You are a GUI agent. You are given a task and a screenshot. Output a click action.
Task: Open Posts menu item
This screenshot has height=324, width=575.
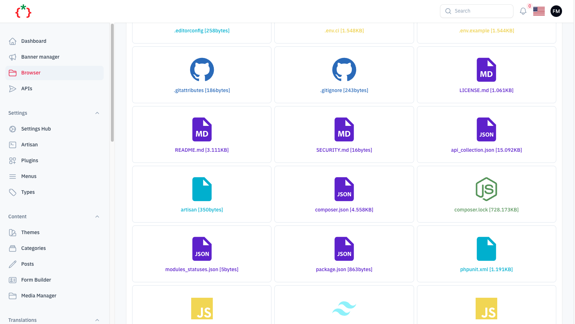(54, 264)
